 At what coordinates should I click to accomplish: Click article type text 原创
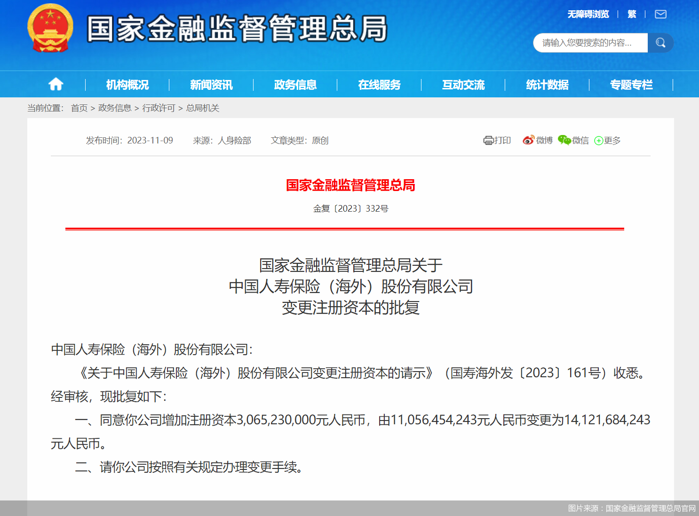pyautogui.click(x=320, y=141)
